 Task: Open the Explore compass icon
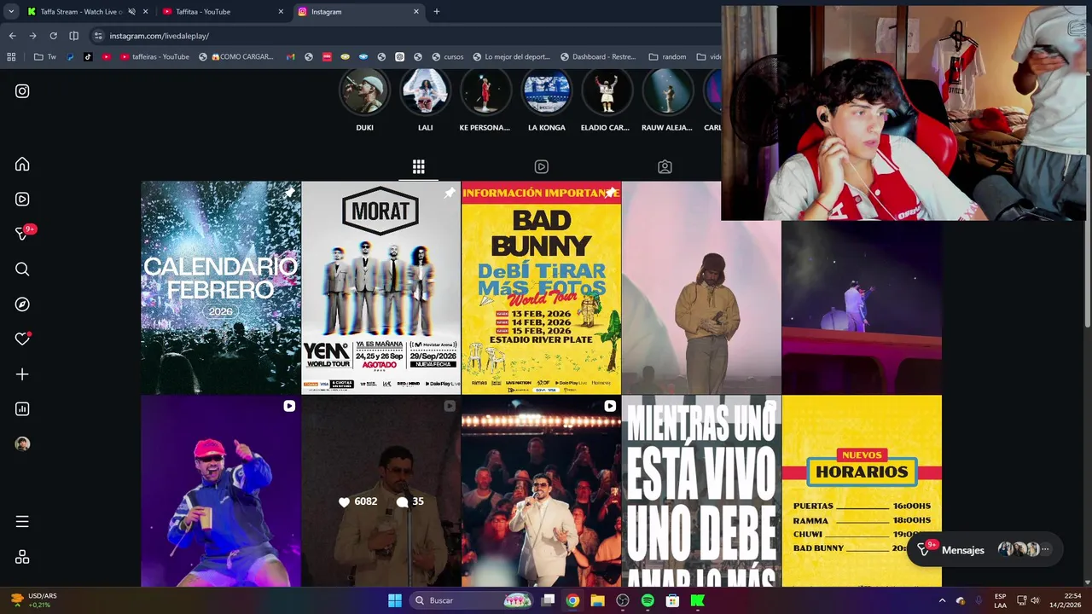[22, 304]
